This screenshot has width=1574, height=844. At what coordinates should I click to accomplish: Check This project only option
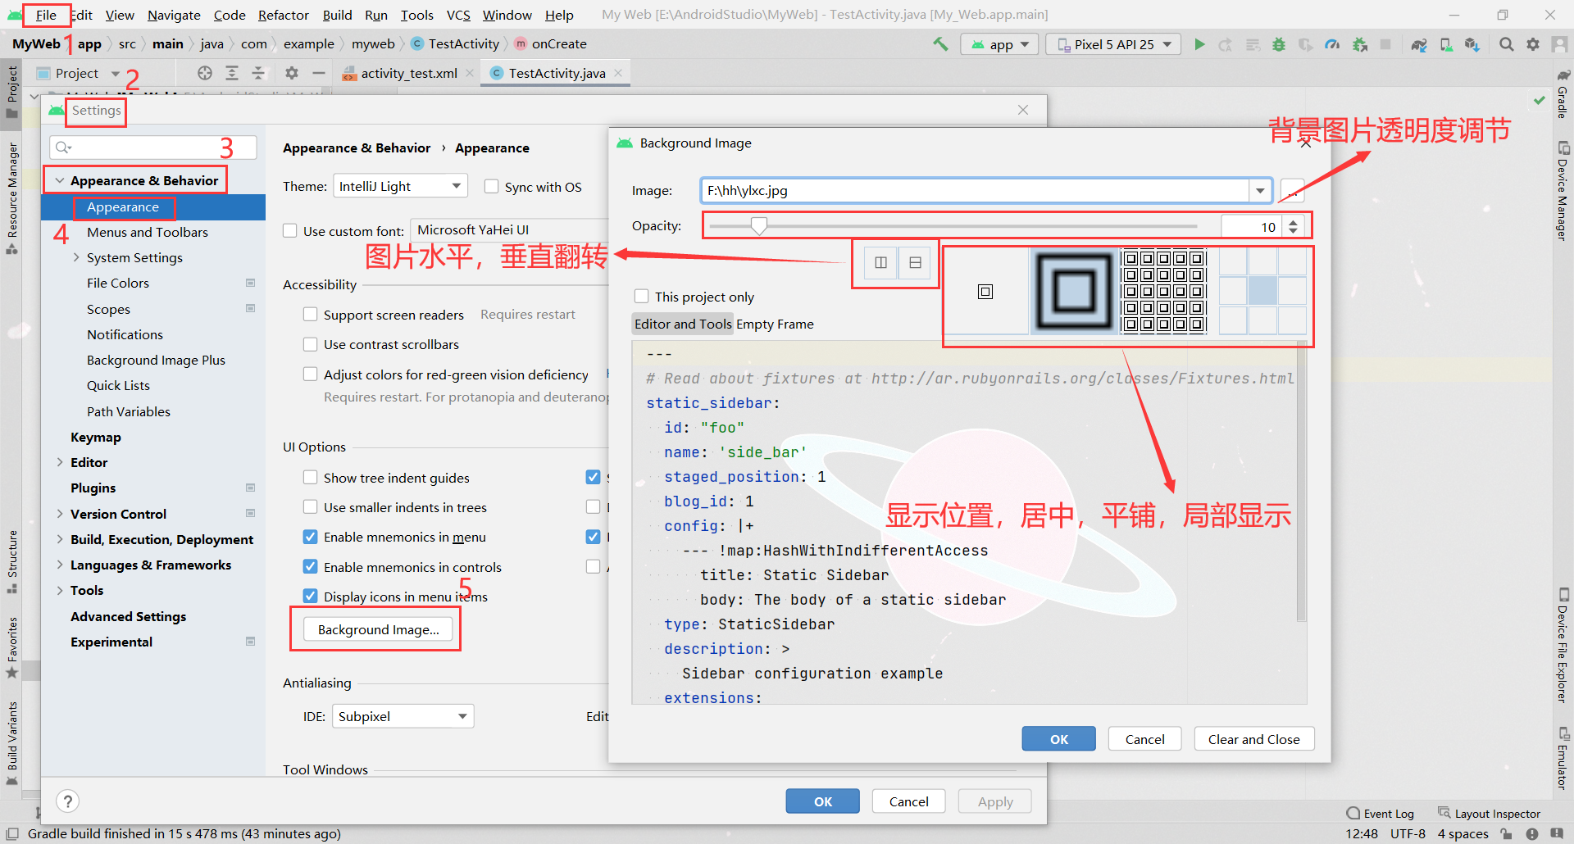tap(642, 296)
